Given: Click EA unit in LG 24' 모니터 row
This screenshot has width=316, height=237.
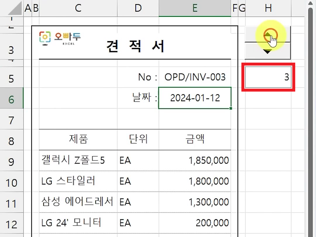Looking at the screenshot, I should 125,223.
